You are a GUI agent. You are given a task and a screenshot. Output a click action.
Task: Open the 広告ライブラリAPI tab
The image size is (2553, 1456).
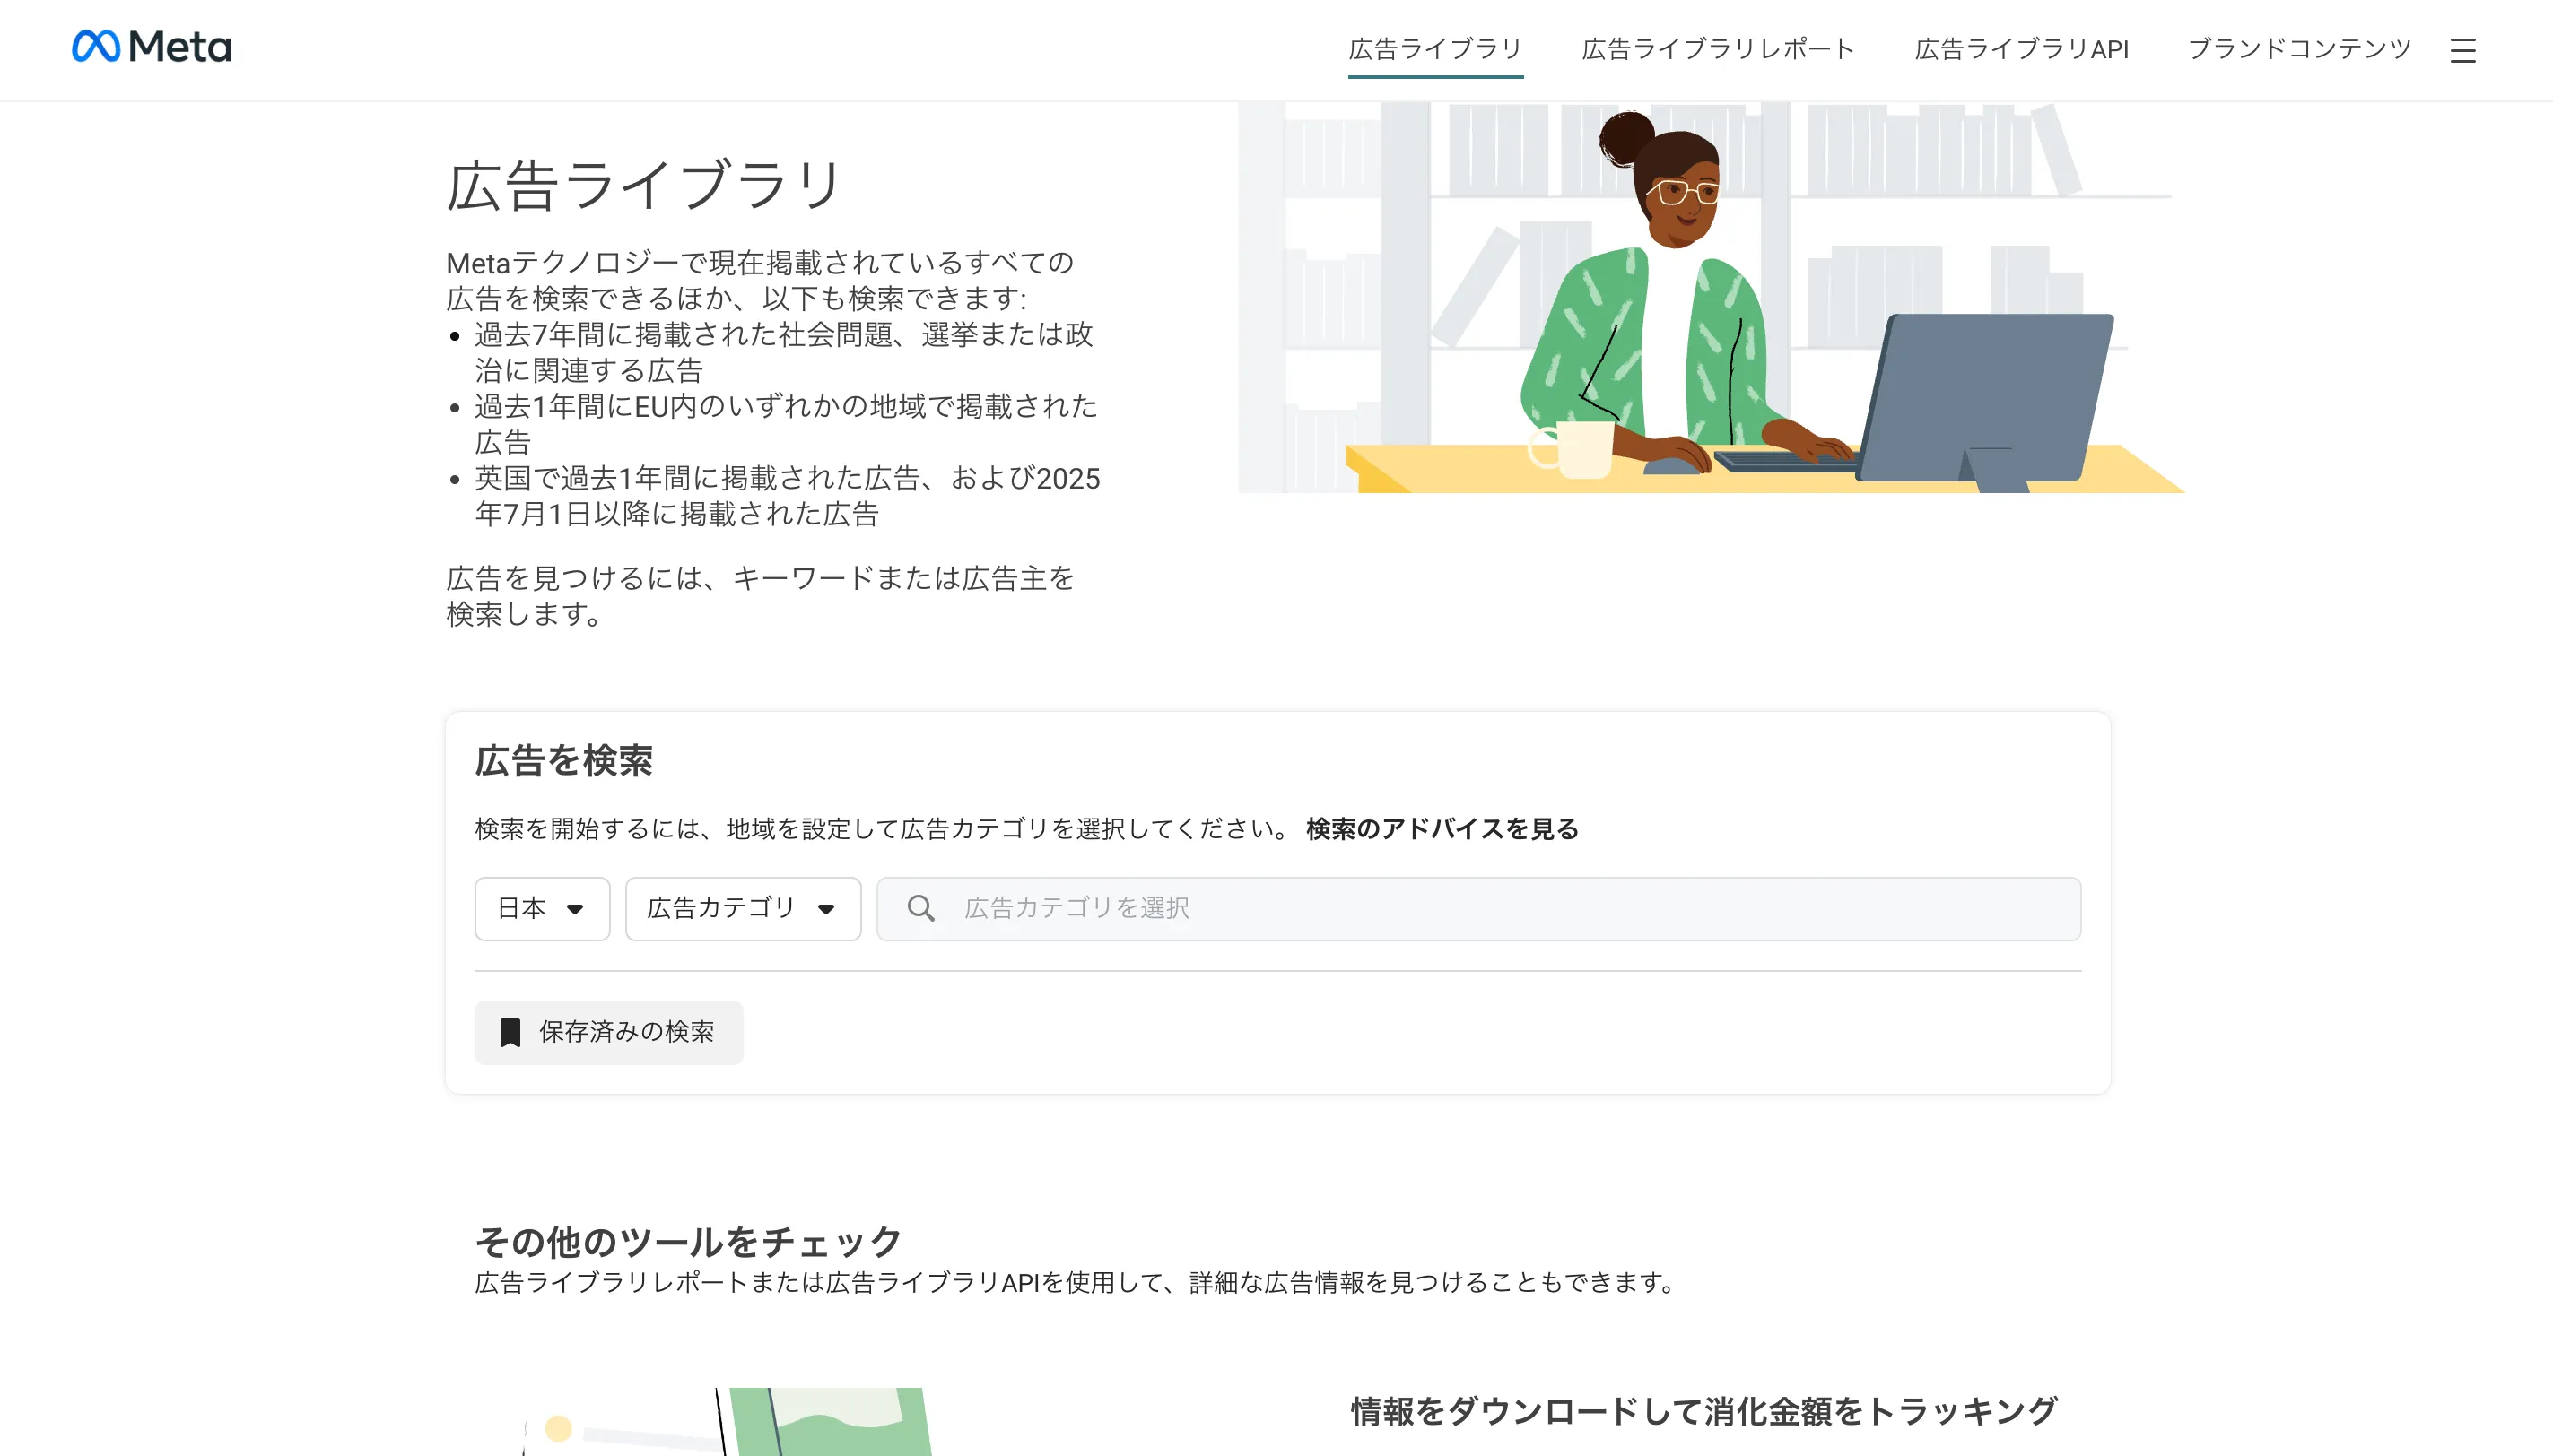[2021, 49]
